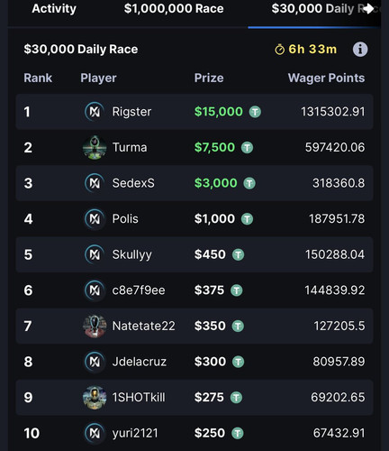
Task: Click the Wager Points column header
Action: (x=326, y=78)
